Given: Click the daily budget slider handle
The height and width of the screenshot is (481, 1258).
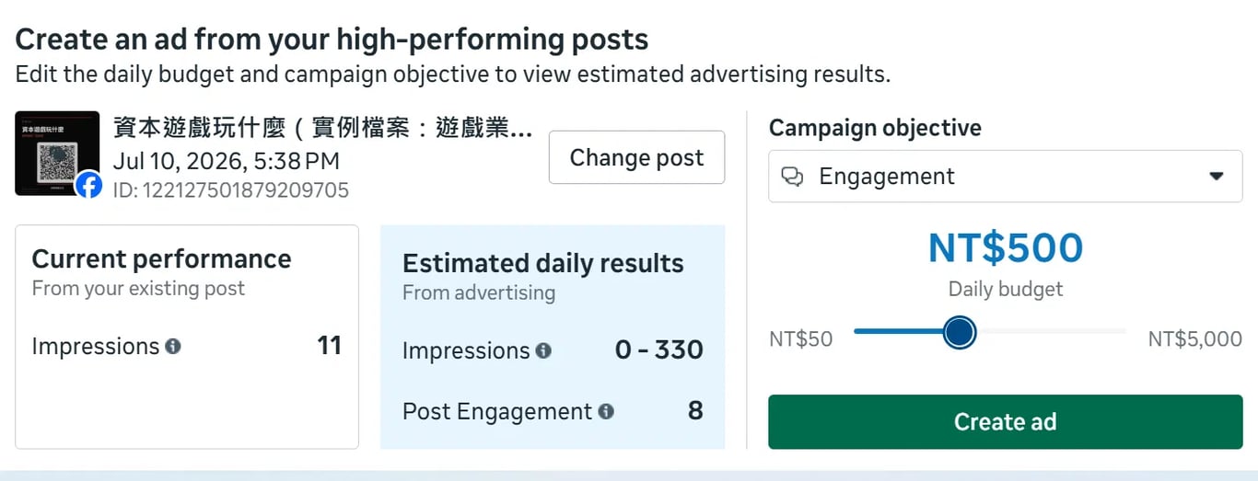Looking at the screenshot, I should click(x=960, y=332).
